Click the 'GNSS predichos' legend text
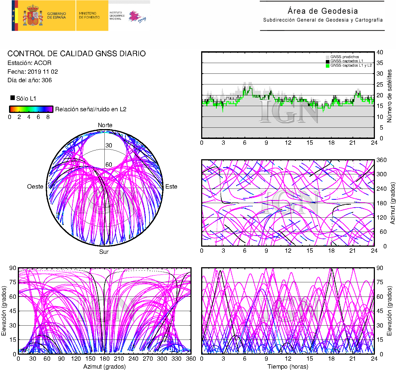The width and height of the screenshot is (396, 370). click(x=344, y=57)
